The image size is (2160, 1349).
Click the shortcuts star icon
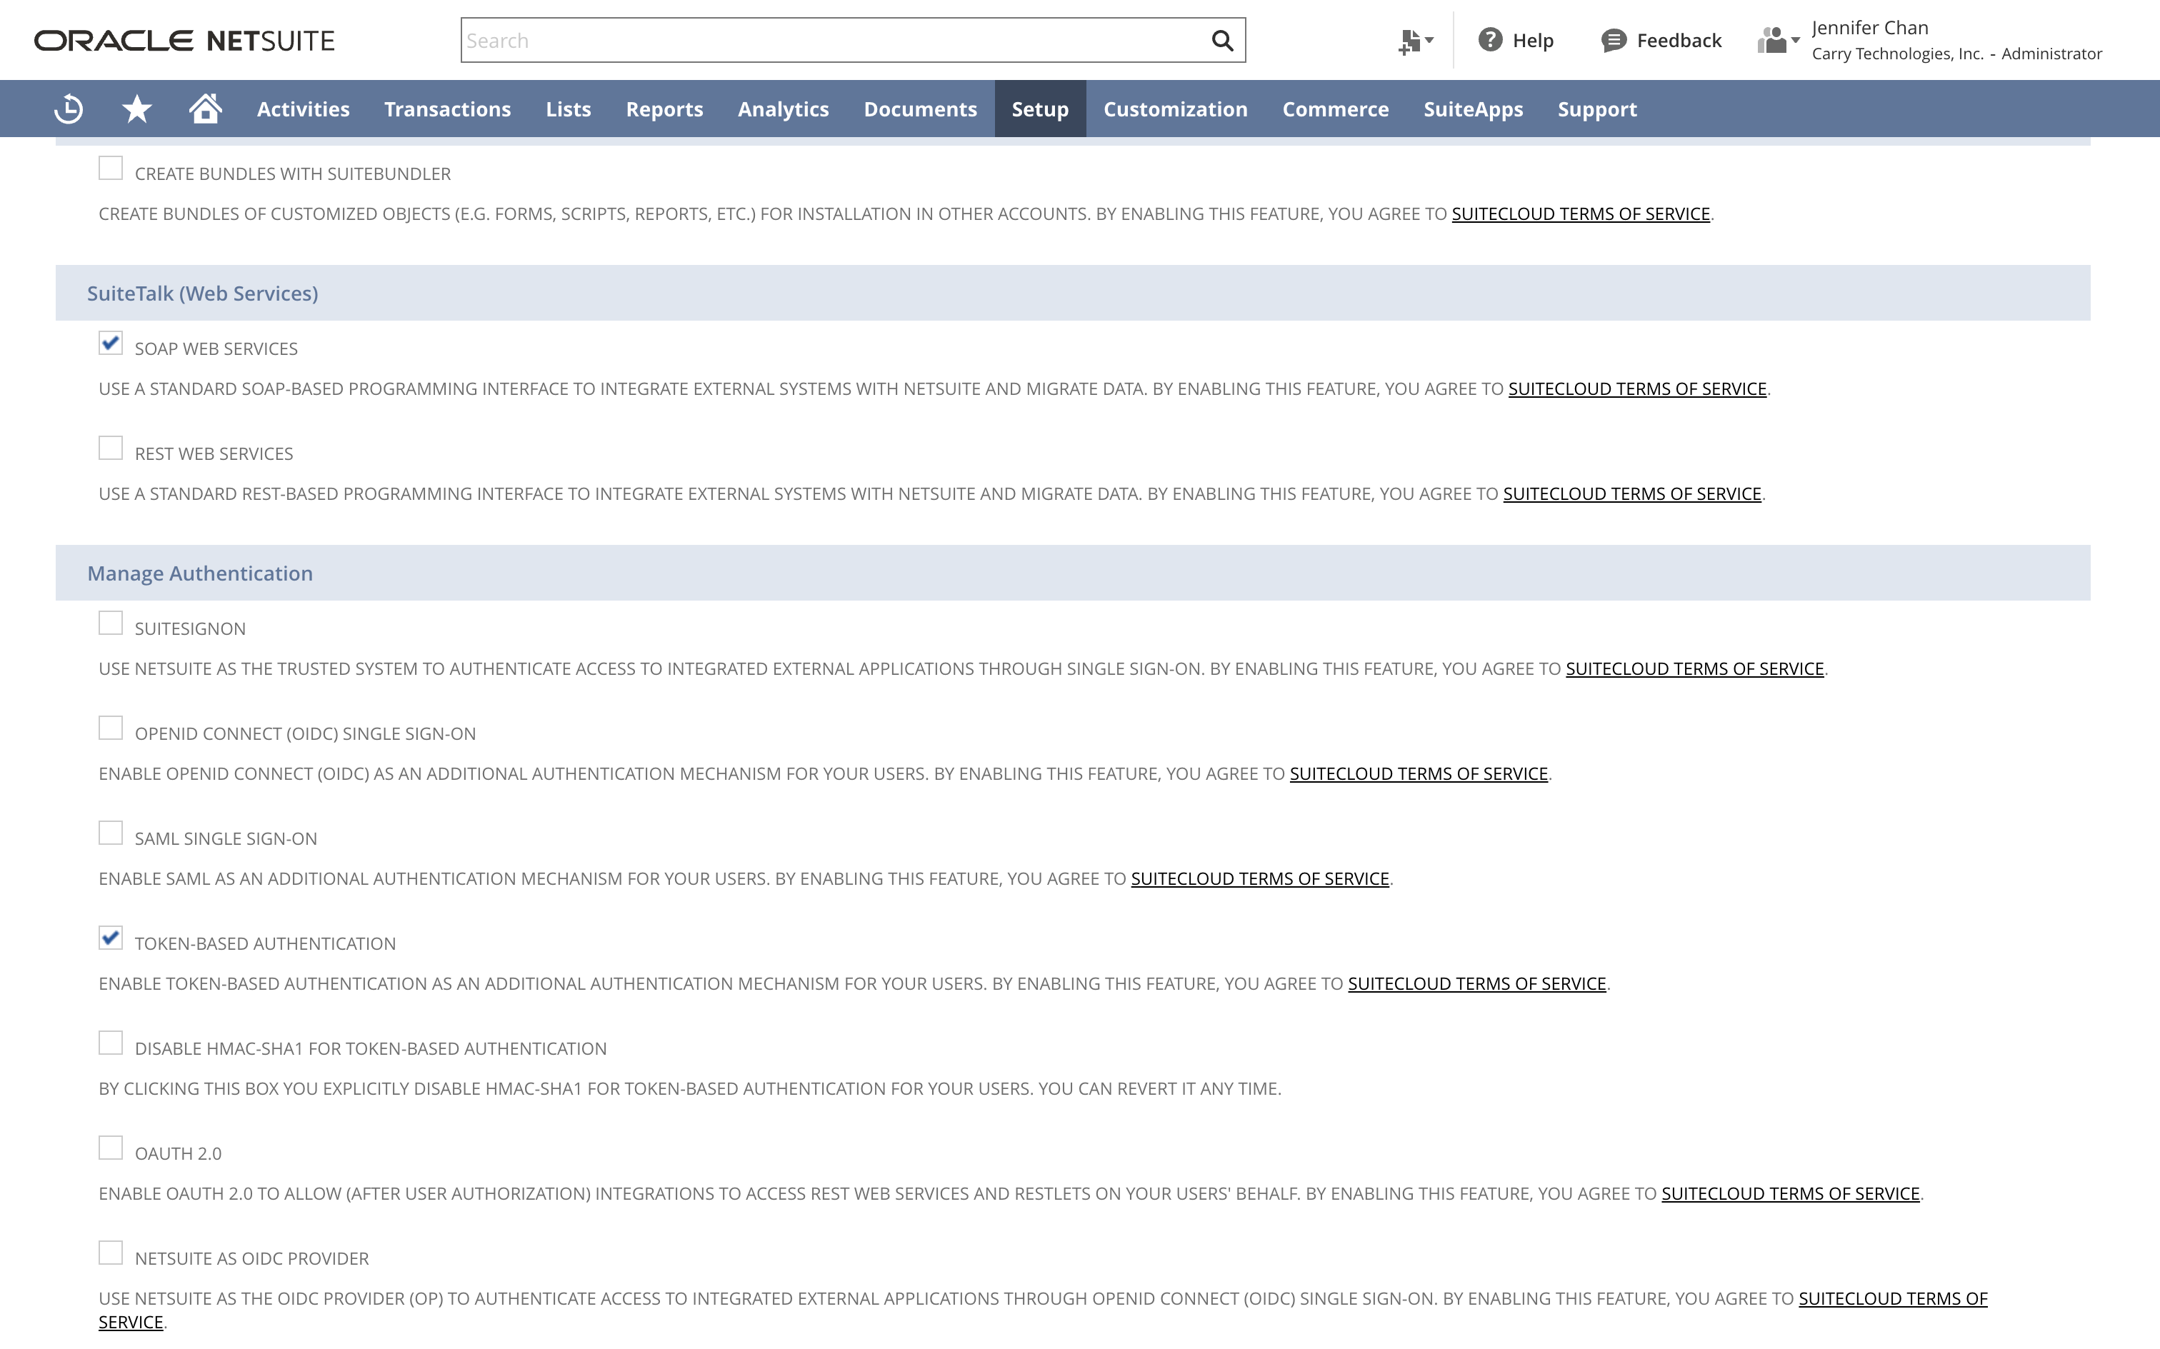136,108
